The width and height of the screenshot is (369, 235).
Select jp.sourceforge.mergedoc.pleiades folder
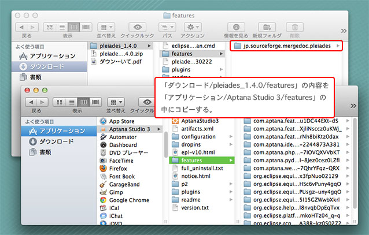click(x=286, y=46)
